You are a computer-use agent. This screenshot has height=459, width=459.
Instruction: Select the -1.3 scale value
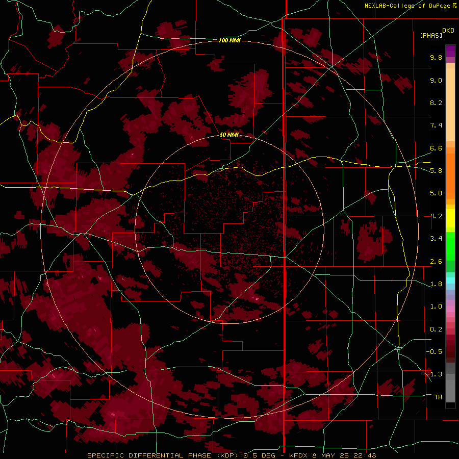[434, 374]
